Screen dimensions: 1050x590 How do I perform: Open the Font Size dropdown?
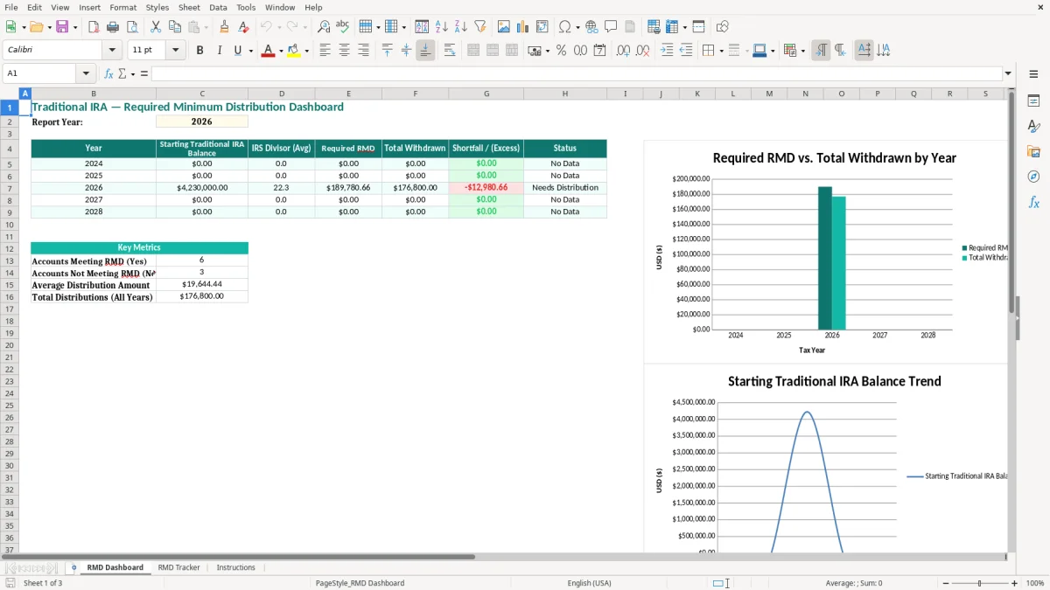point(175,51)
